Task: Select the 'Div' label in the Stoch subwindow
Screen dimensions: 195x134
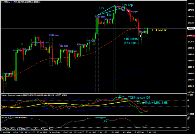Action: point(105,121)
